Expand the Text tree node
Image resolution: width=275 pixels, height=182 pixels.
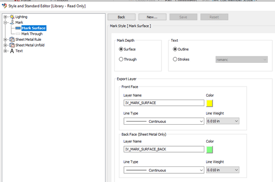[5, 51]
